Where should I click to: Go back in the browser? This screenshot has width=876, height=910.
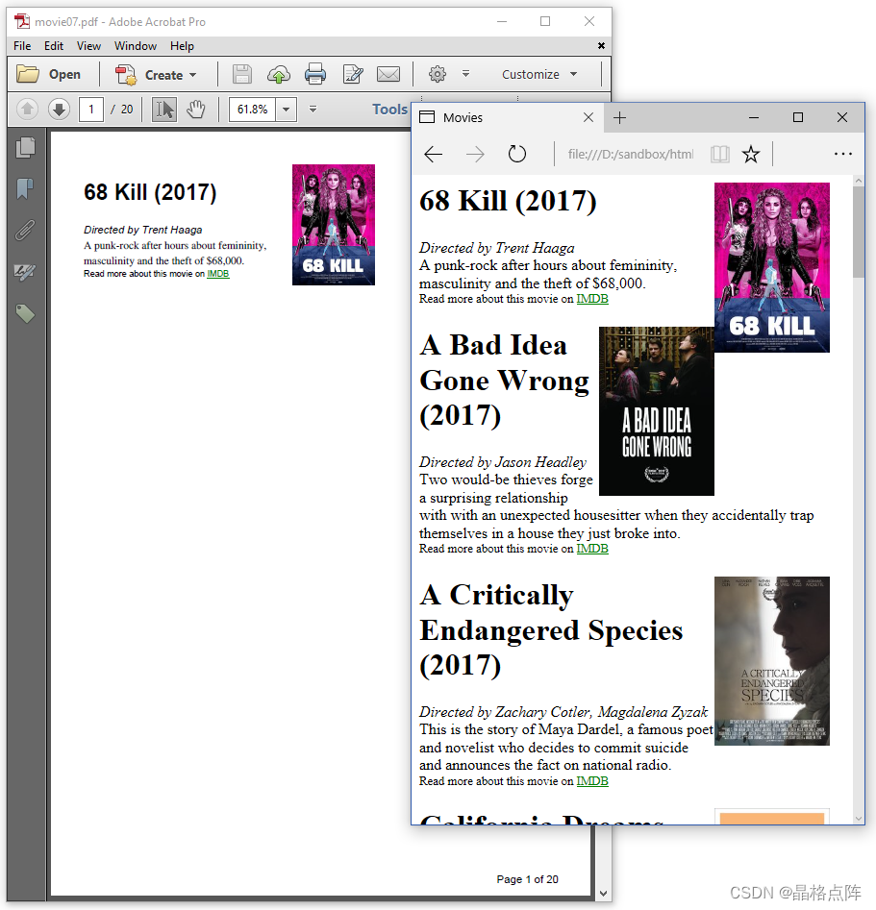pyautogui.click(x=434, y=154)
